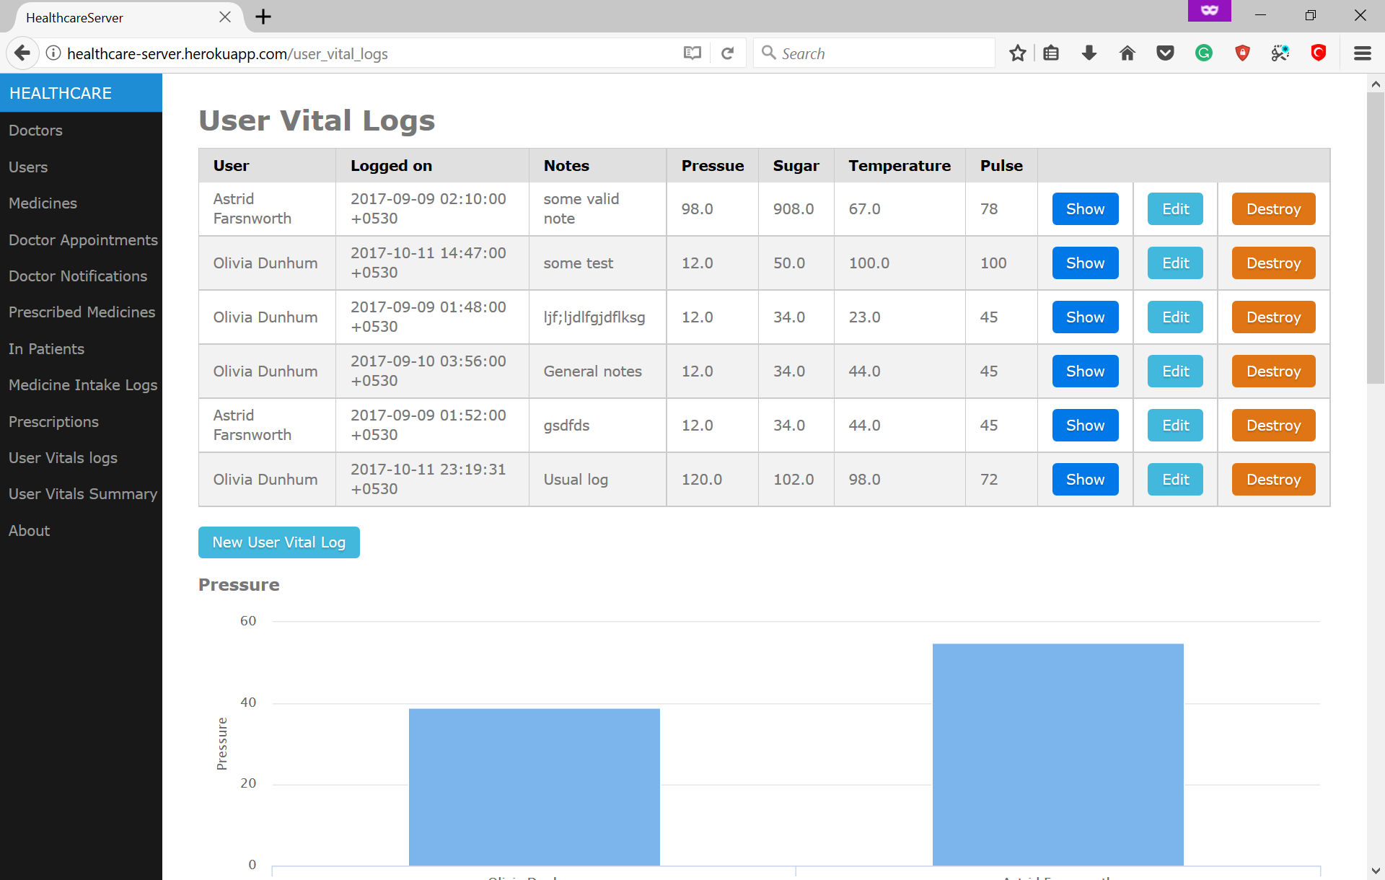Open Doctor Appointments in sidebar
Image resolution: width=1385 pixels, height=880 pixels.
(x=83, y=239)
